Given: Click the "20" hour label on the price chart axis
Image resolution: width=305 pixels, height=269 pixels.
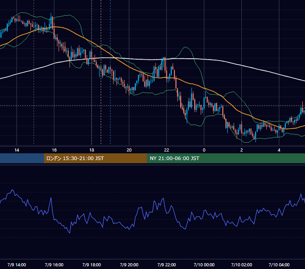Looking at the screenshot, I should pyautogui.click(x=129, y=150).
